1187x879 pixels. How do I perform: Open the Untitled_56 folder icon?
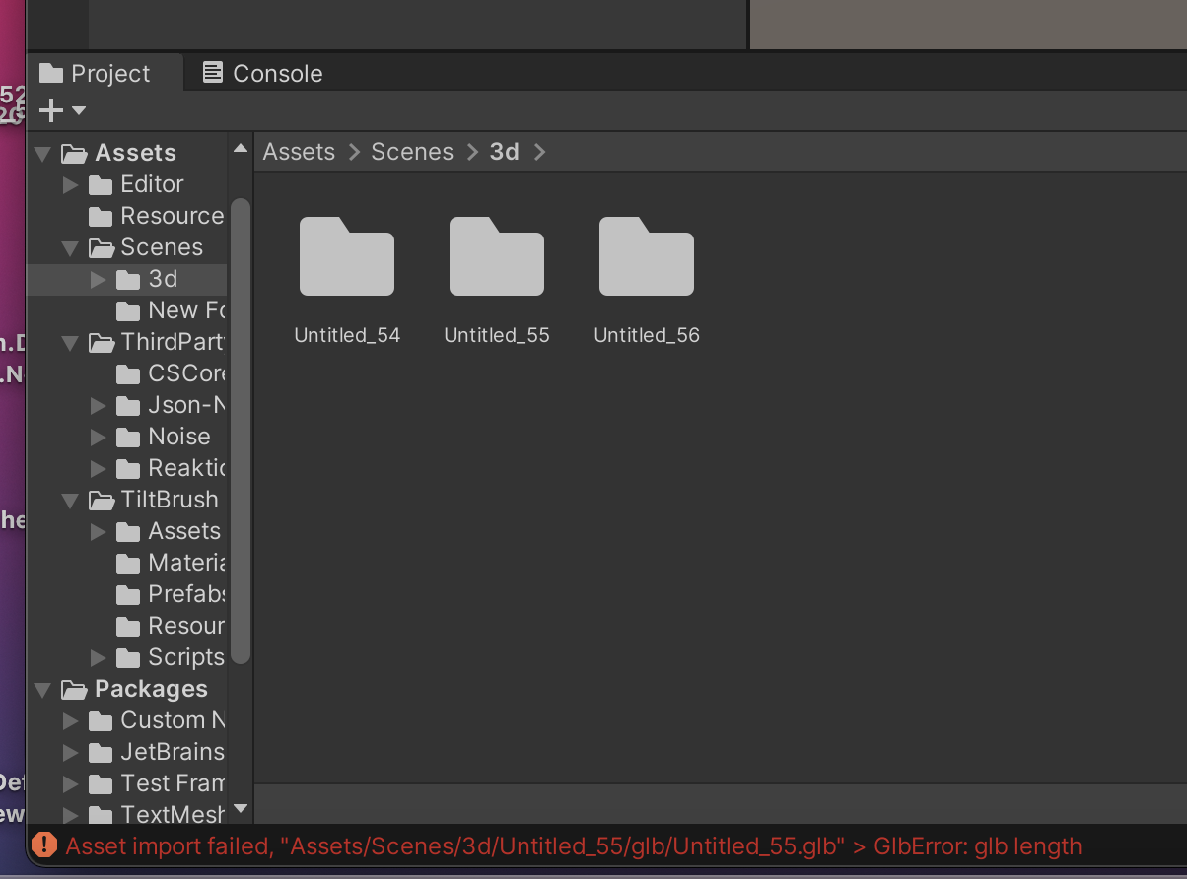pos(646,256)
